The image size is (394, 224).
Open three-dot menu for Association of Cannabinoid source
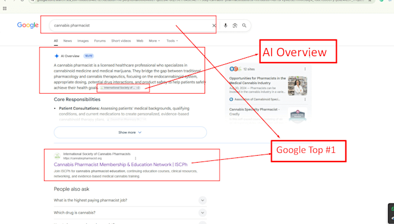[x=305, y=100]
